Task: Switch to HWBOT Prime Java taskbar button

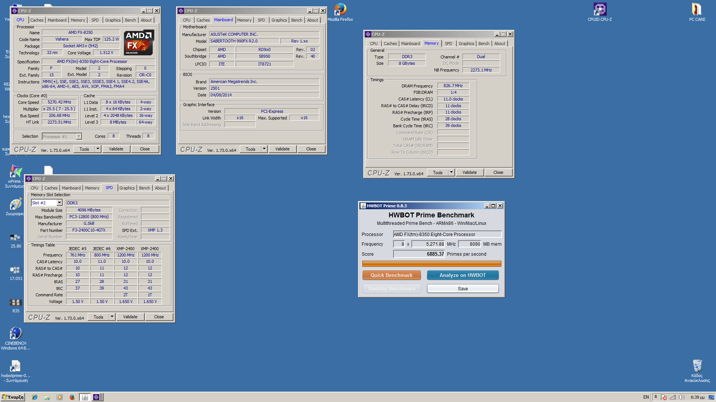Action: (85, 397)
